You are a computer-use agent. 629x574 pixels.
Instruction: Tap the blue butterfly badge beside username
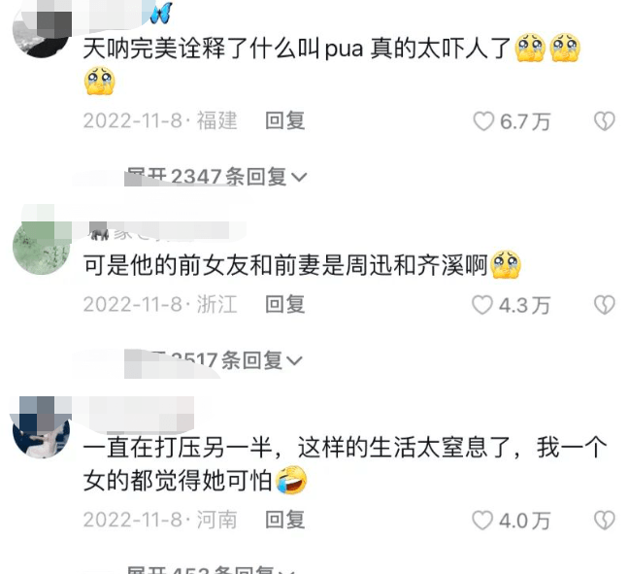(161, 14)
